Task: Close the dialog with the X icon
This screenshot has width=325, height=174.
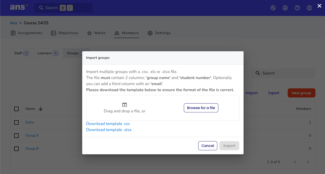Action: point(319,6)
